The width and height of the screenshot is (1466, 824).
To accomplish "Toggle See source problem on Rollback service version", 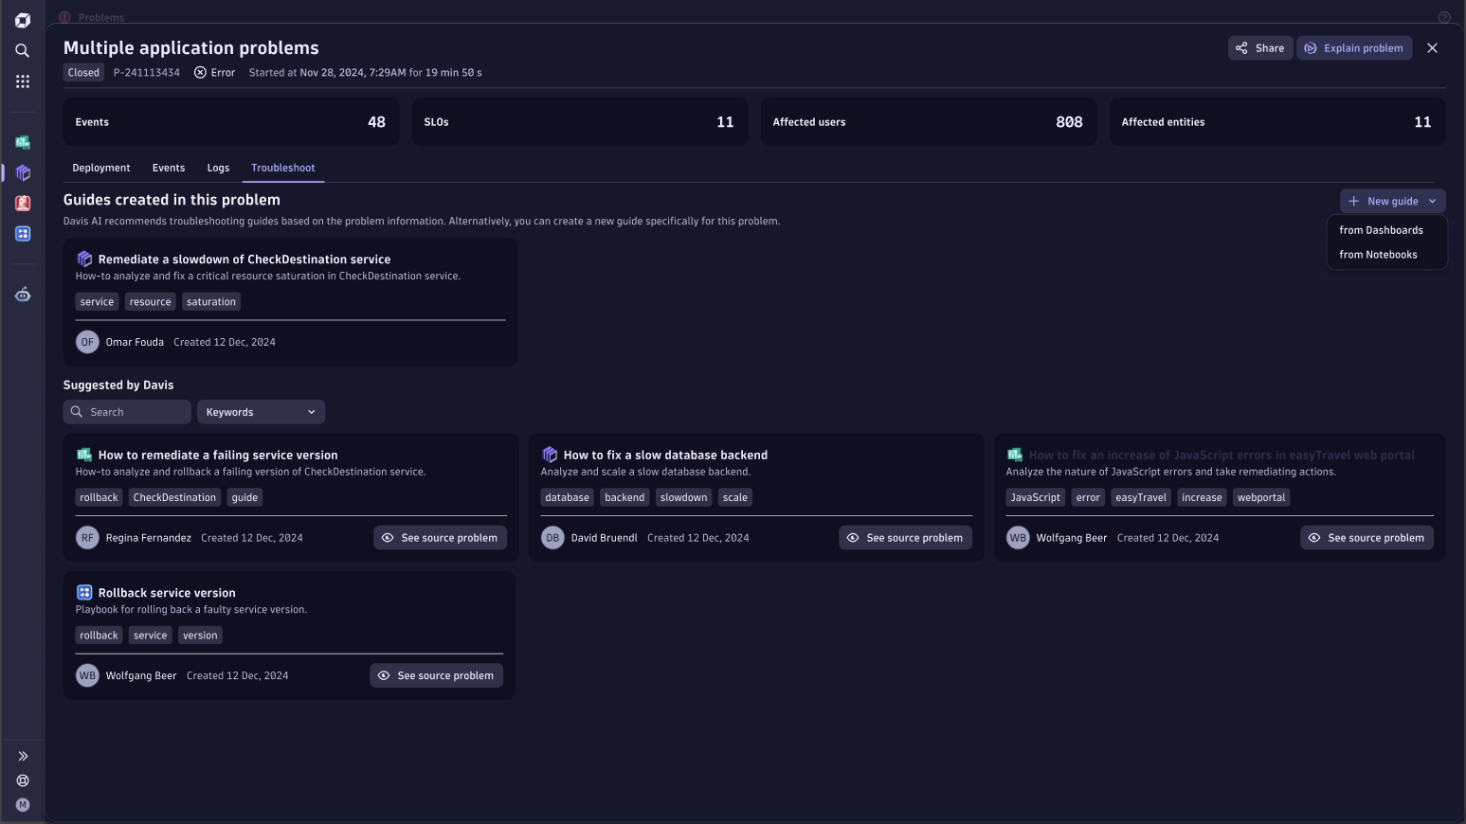I will pyautogui.click(x=436, y=675).
